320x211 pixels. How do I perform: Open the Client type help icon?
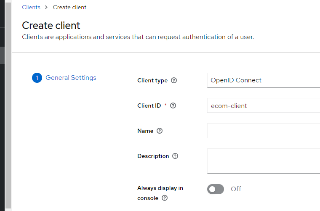(174, 80)
